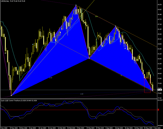Click the green .618 label under the upper trendline
163x129 pixels.
96,16
